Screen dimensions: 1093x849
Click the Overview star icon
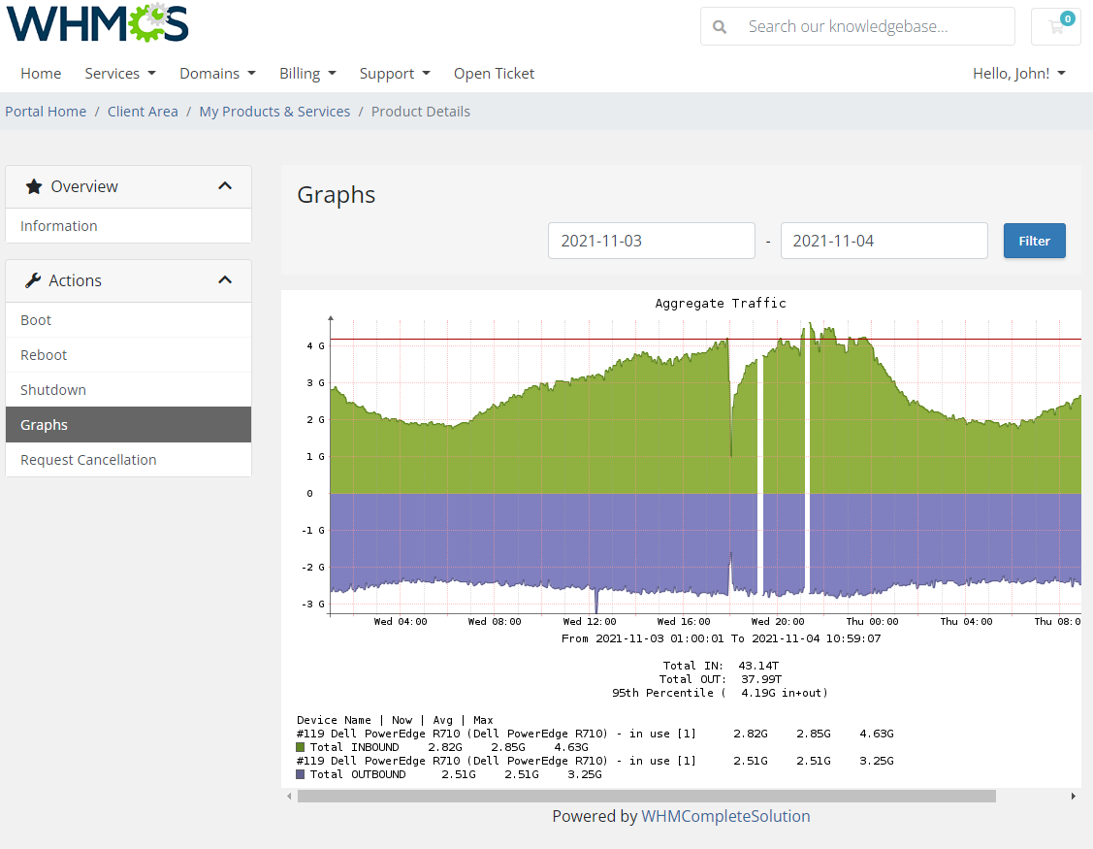33,186
